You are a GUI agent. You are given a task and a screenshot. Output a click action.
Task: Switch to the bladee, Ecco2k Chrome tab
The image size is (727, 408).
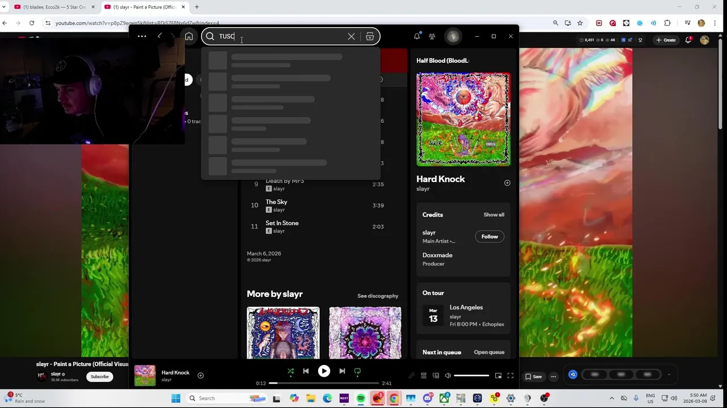point(55,7)
